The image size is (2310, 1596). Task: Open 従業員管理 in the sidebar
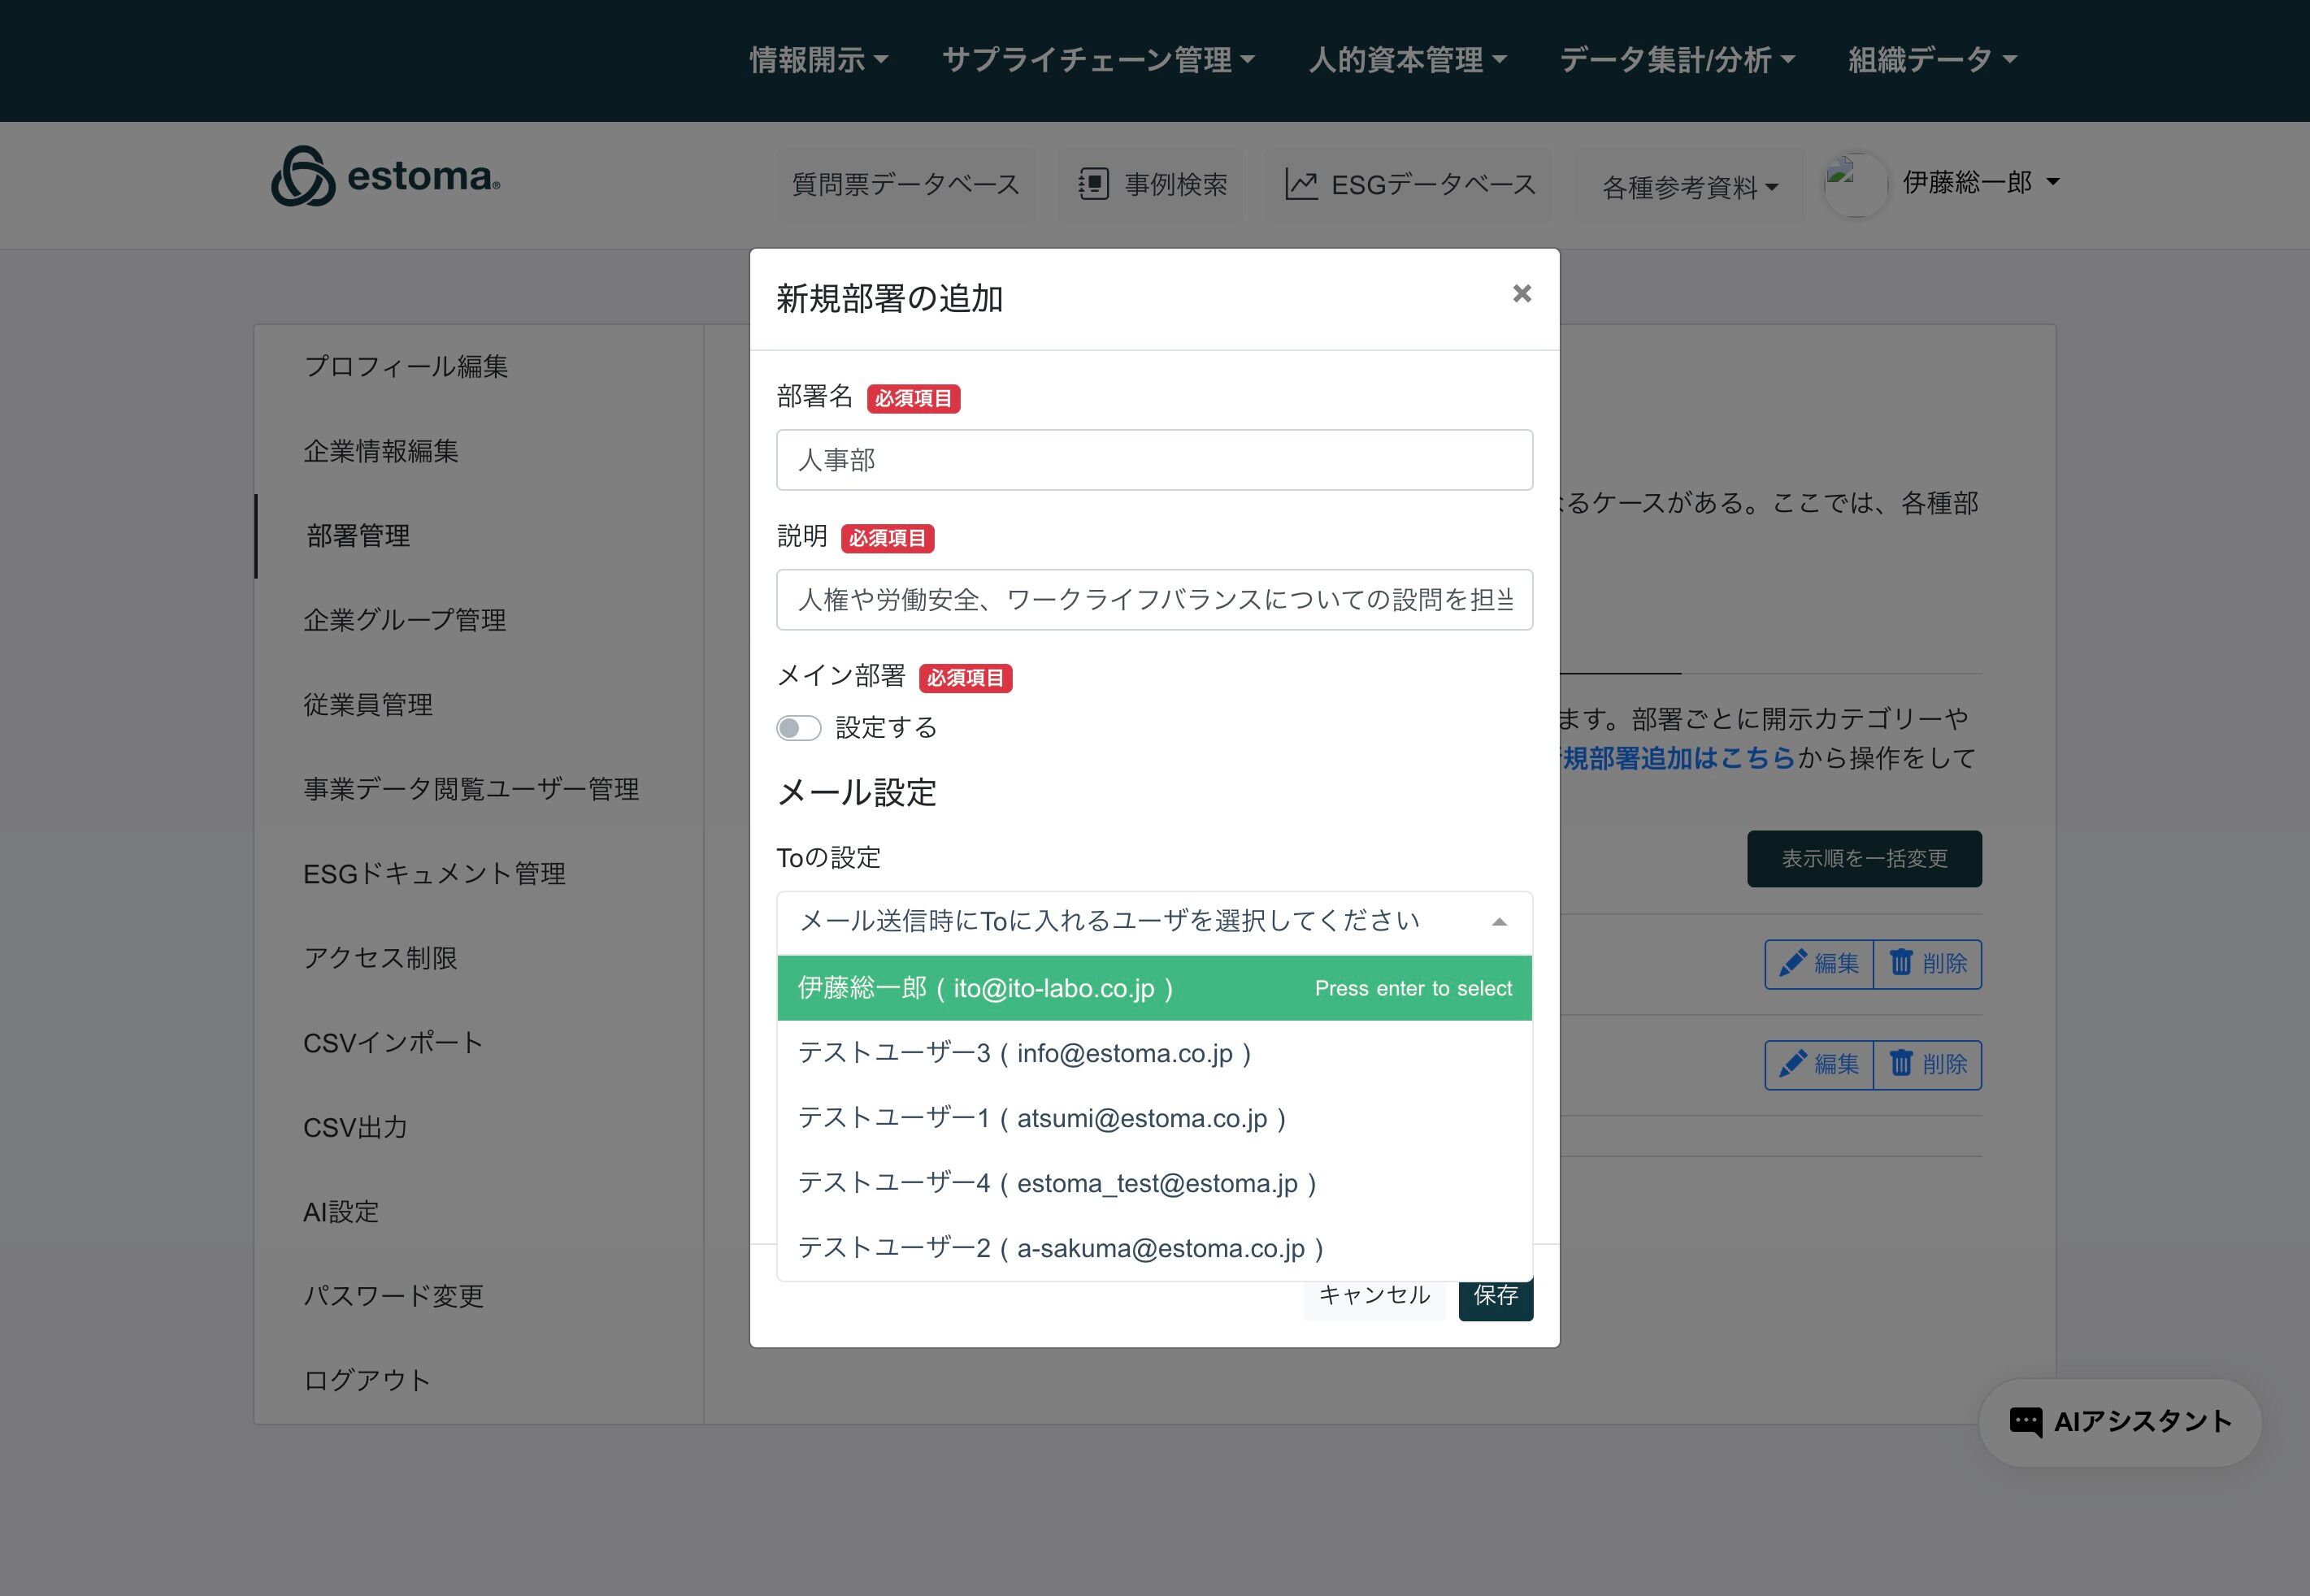click(x=368, y=705)
